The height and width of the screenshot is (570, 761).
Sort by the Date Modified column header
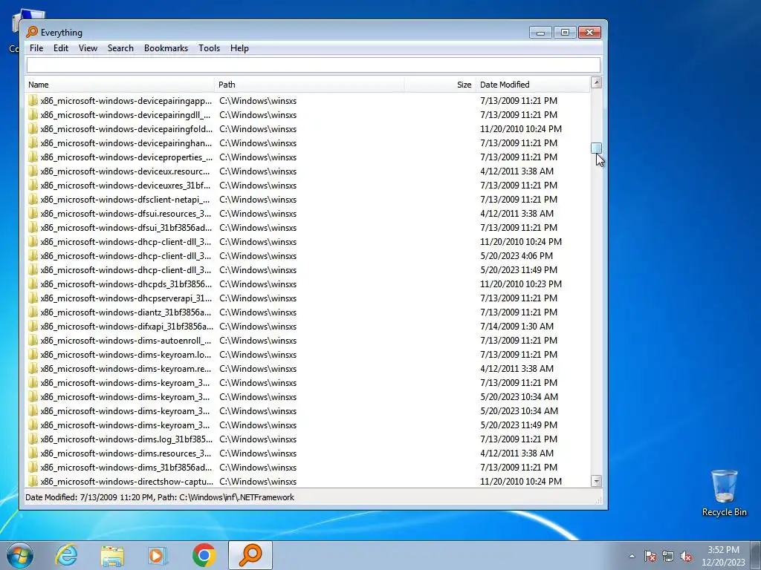click(533, 85)
